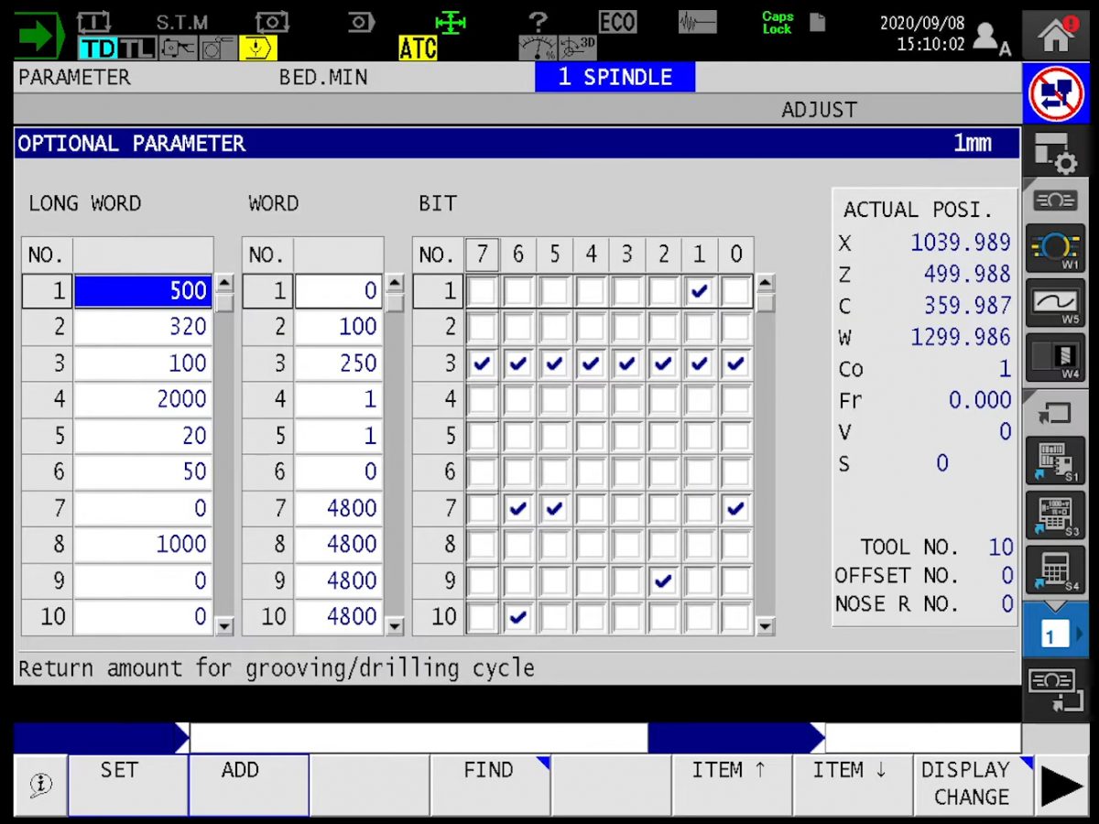Image resolution: width=1099 pixels, height=824 pixels.
Task: Open the W1 dial widget icon
Action: tap(1055, 249)
